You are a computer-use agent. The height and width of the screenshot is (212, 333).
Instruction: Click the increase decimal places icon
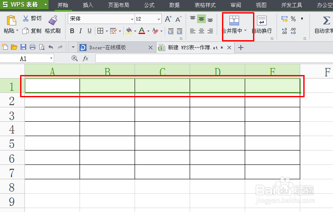pos(284,31)
